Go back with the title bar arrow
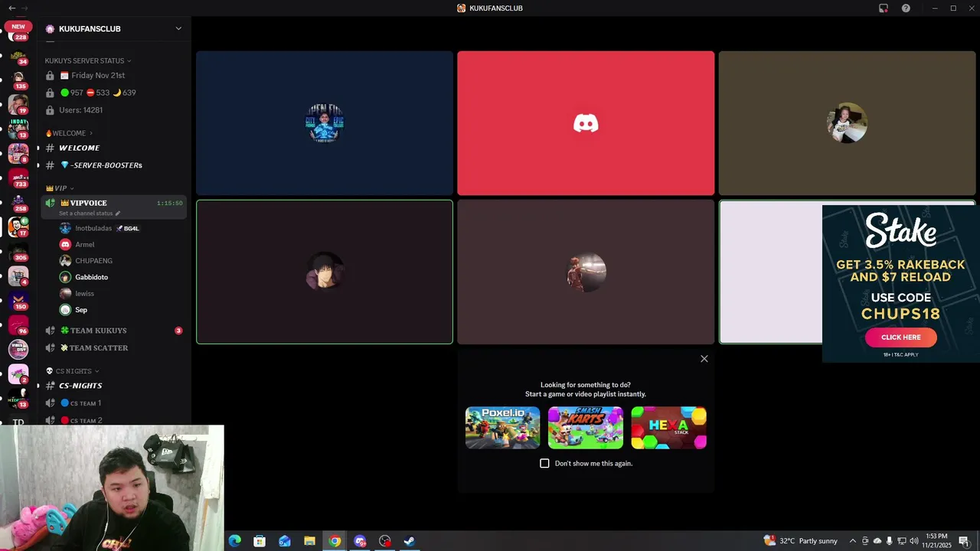The image size is (980, 551). [11, 8]
